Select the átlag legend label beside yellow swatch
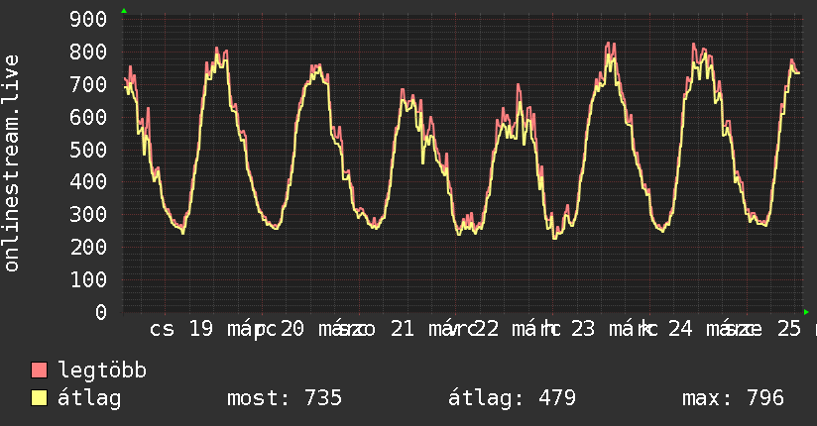Viewport: 817px width, 426px height. tap(89, 399)
